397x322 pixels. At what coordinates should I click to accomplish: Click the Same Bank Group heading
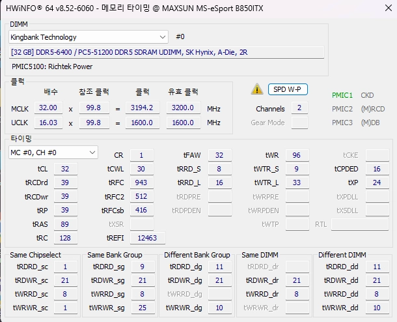tap(115, 255)
